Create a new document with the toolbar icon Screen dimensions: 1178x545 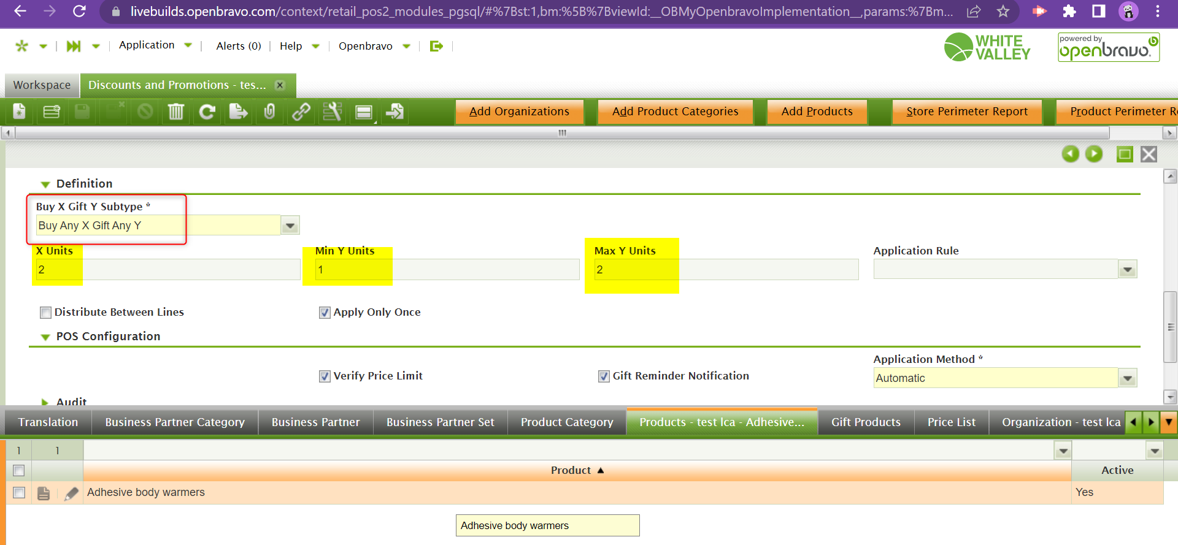(x=20, y=112)
